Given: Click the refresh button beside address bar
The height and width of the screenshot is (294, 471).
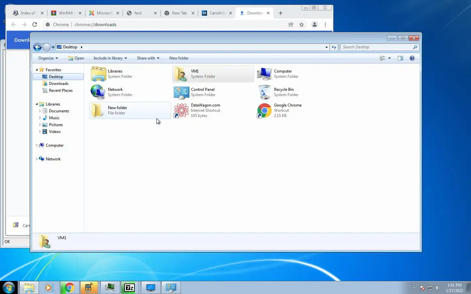Looking at the screenshot, I should coord(334,47).
